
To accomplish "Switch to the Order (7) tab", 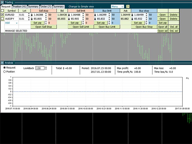I will click(46, 6).
